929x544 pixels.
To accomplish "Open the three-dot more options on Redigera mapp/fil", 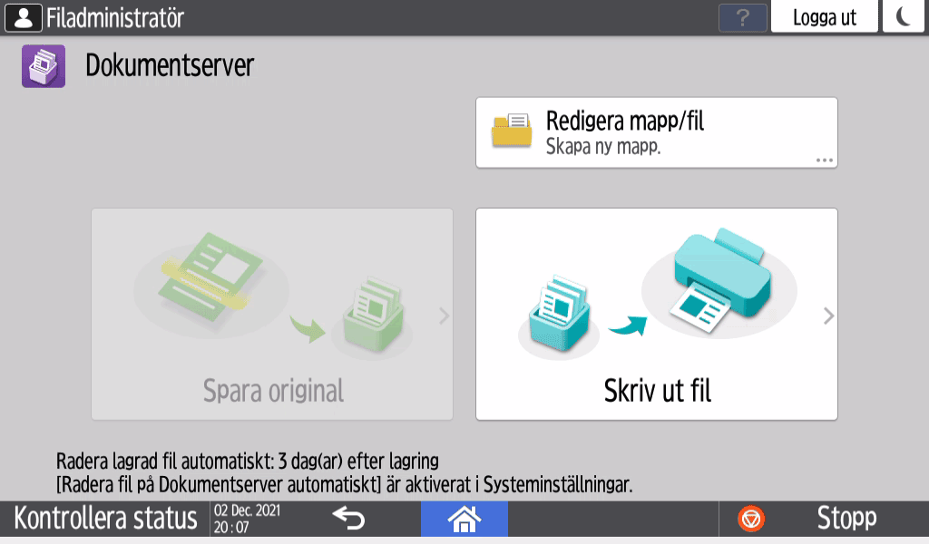I will tap(824, 160).
